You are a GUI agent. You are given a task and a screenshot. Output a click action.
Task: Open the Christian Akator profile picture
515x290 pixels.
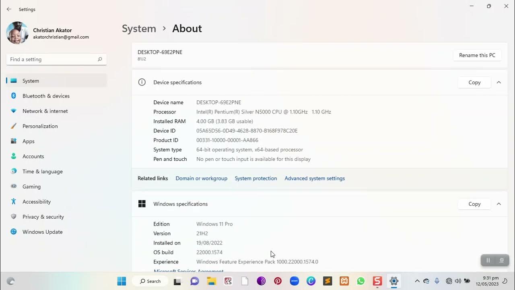17,33
